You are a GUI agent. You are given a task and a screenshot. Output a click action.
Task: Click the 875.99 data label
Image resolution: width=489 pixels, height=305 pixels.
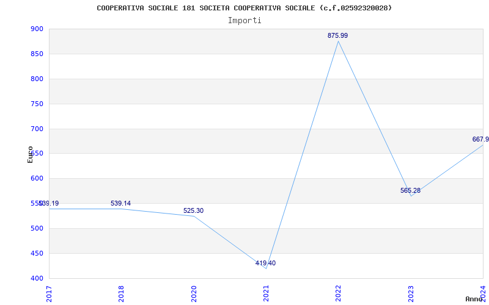(x=337, y=35)
